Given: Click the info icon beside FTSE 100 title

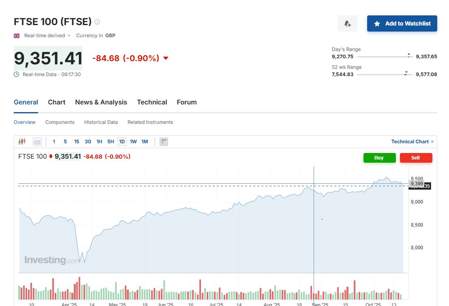Looking at the screenshot, I should (97, 22).
